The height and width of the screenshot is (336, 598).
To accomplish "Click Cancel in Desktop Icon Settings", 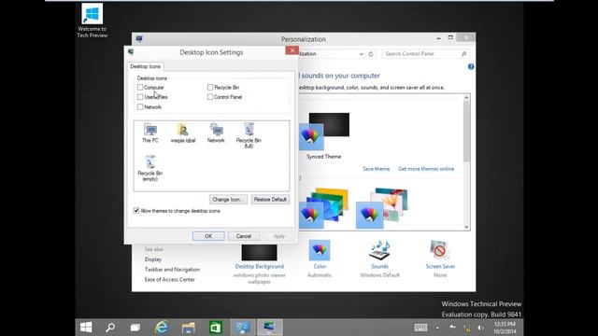I will [244, 236].
